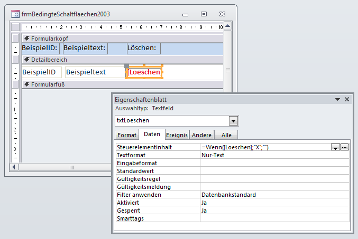The height and width of the screenshot is (239, 358).
Task: Click the expression builder ellipsis button
Action: pos(344,148)
